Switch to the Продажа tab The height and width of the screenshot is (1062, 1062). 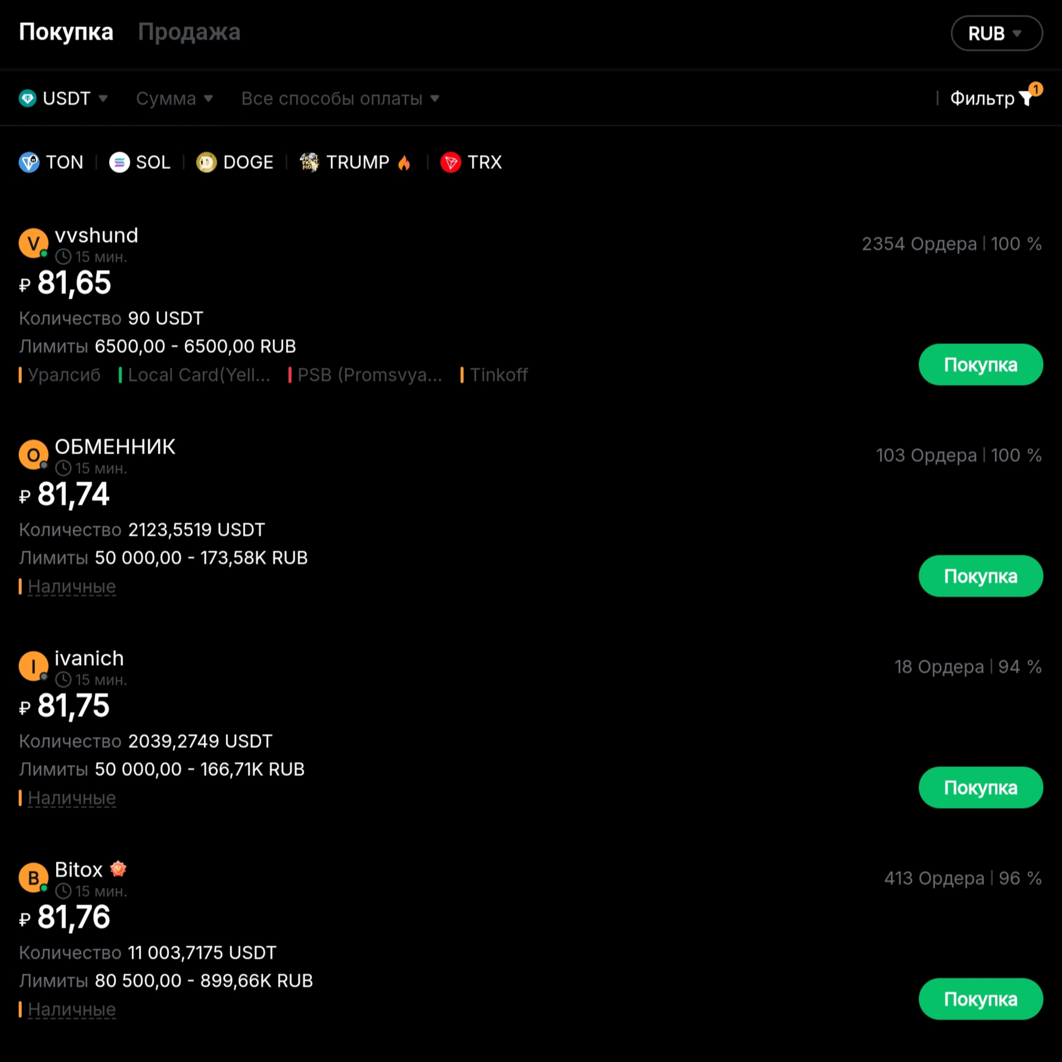tap(189, 32)
